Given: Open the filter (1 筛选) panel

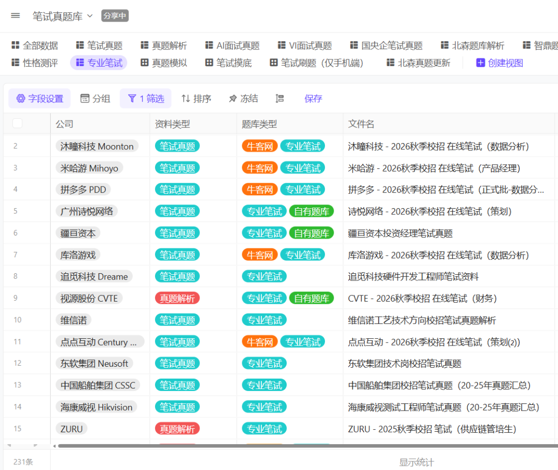Looking at the screenshot, I should coord(146,99).
